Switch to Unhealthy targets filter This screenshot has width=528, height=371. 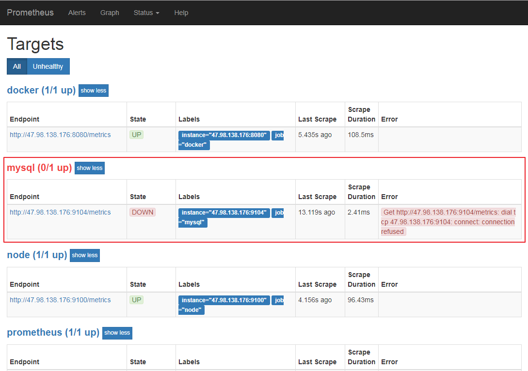click(48, 66)
